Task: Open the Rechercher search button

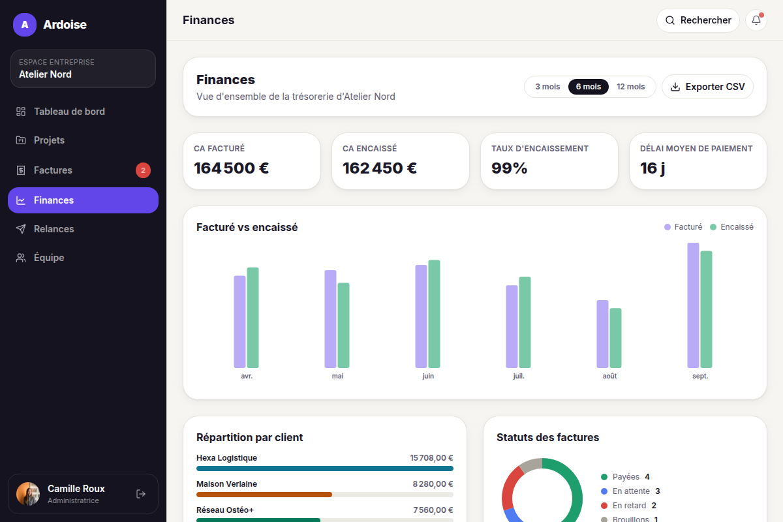Action: point(698,20)
